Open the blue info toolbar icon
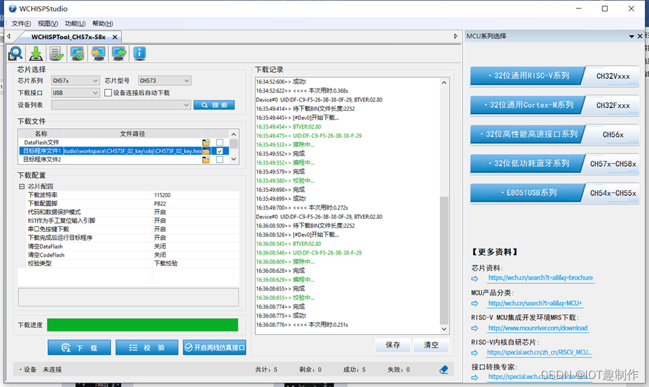 pos(139,53)
